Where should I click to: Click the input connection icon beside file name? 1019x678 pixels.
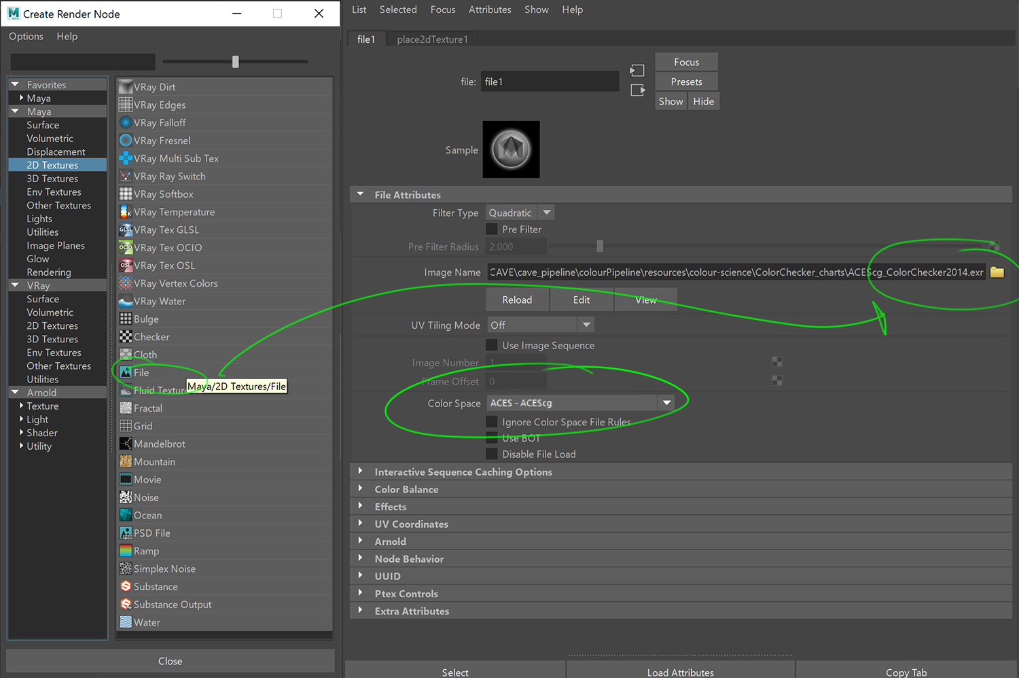pyautogui.click(x=637, y=71)
